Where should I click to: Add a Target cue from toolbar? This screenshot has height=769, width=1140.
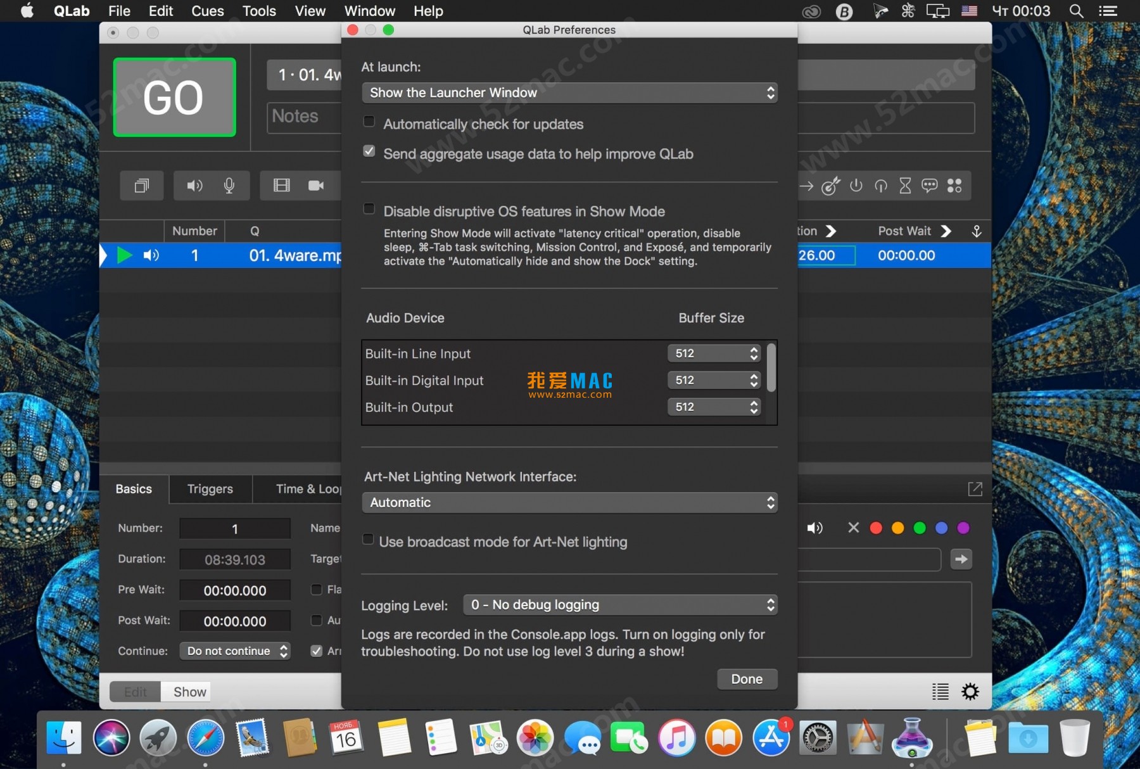point(831,186)
